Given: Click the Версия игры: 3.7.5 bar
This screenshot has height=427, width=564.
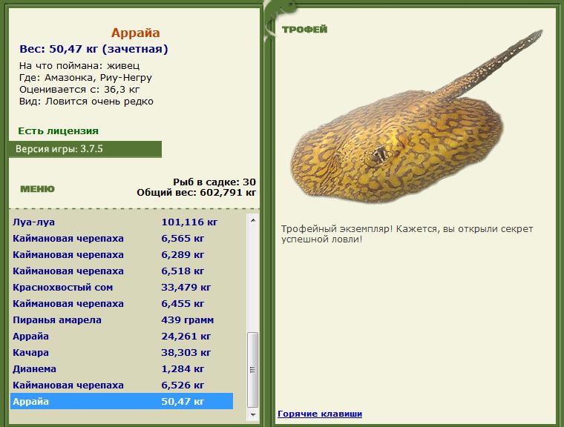Looking at the screenshot, I should click(85, 149).
